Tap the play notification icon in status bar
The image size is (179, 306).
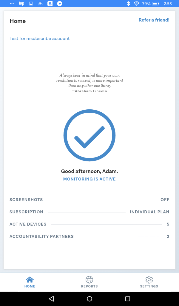[x=60, y=4]
